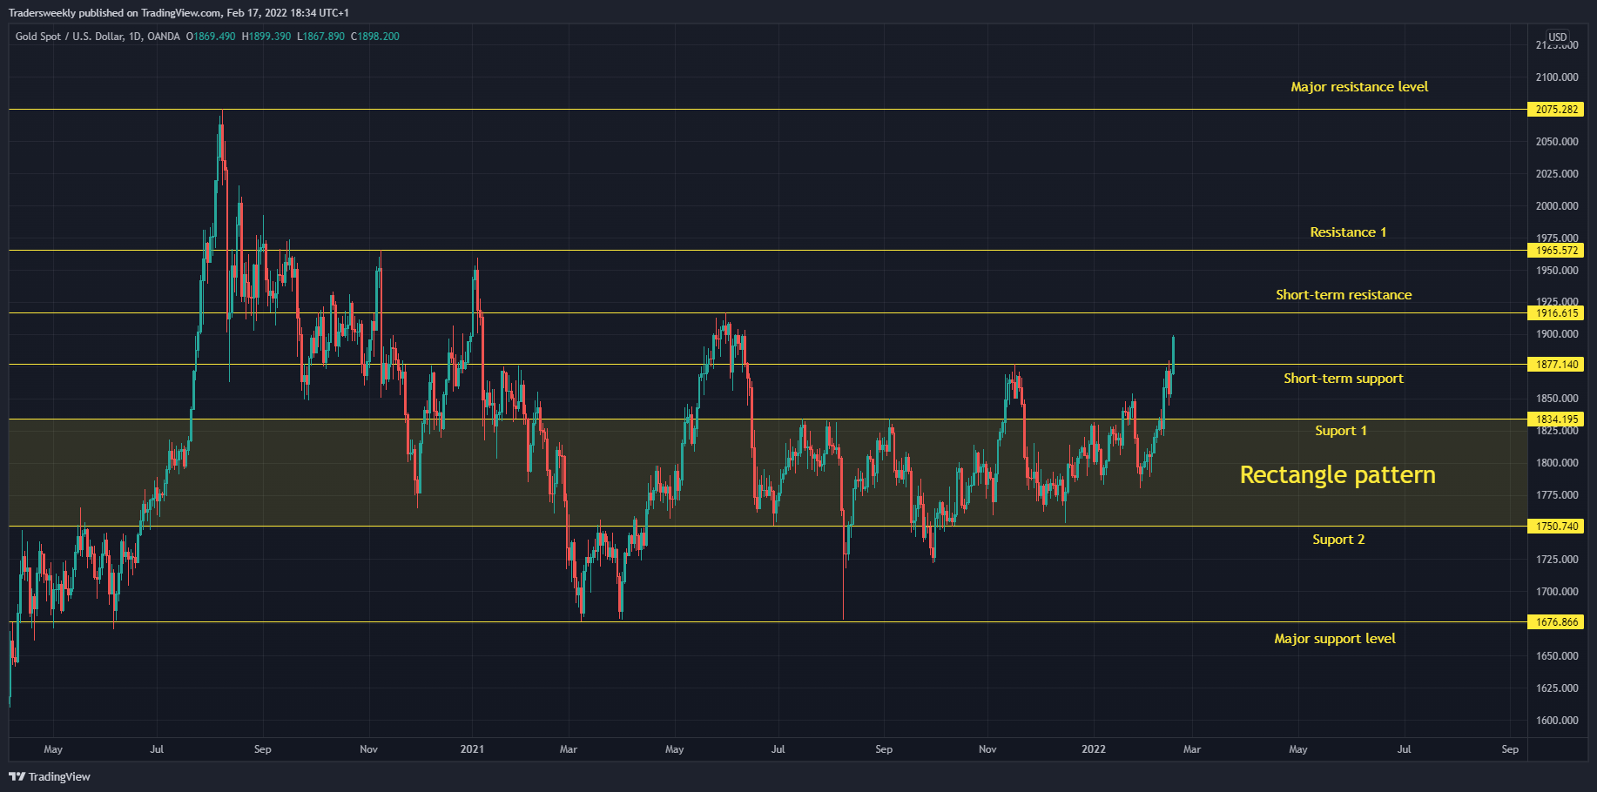Image resolution: width=1597 pixels, height=792 pixels.
Task: Click the USD currency label
Action: 1557,37
